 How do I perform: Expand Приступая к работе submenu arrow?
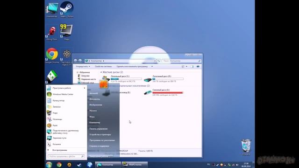tap(85, 88)
